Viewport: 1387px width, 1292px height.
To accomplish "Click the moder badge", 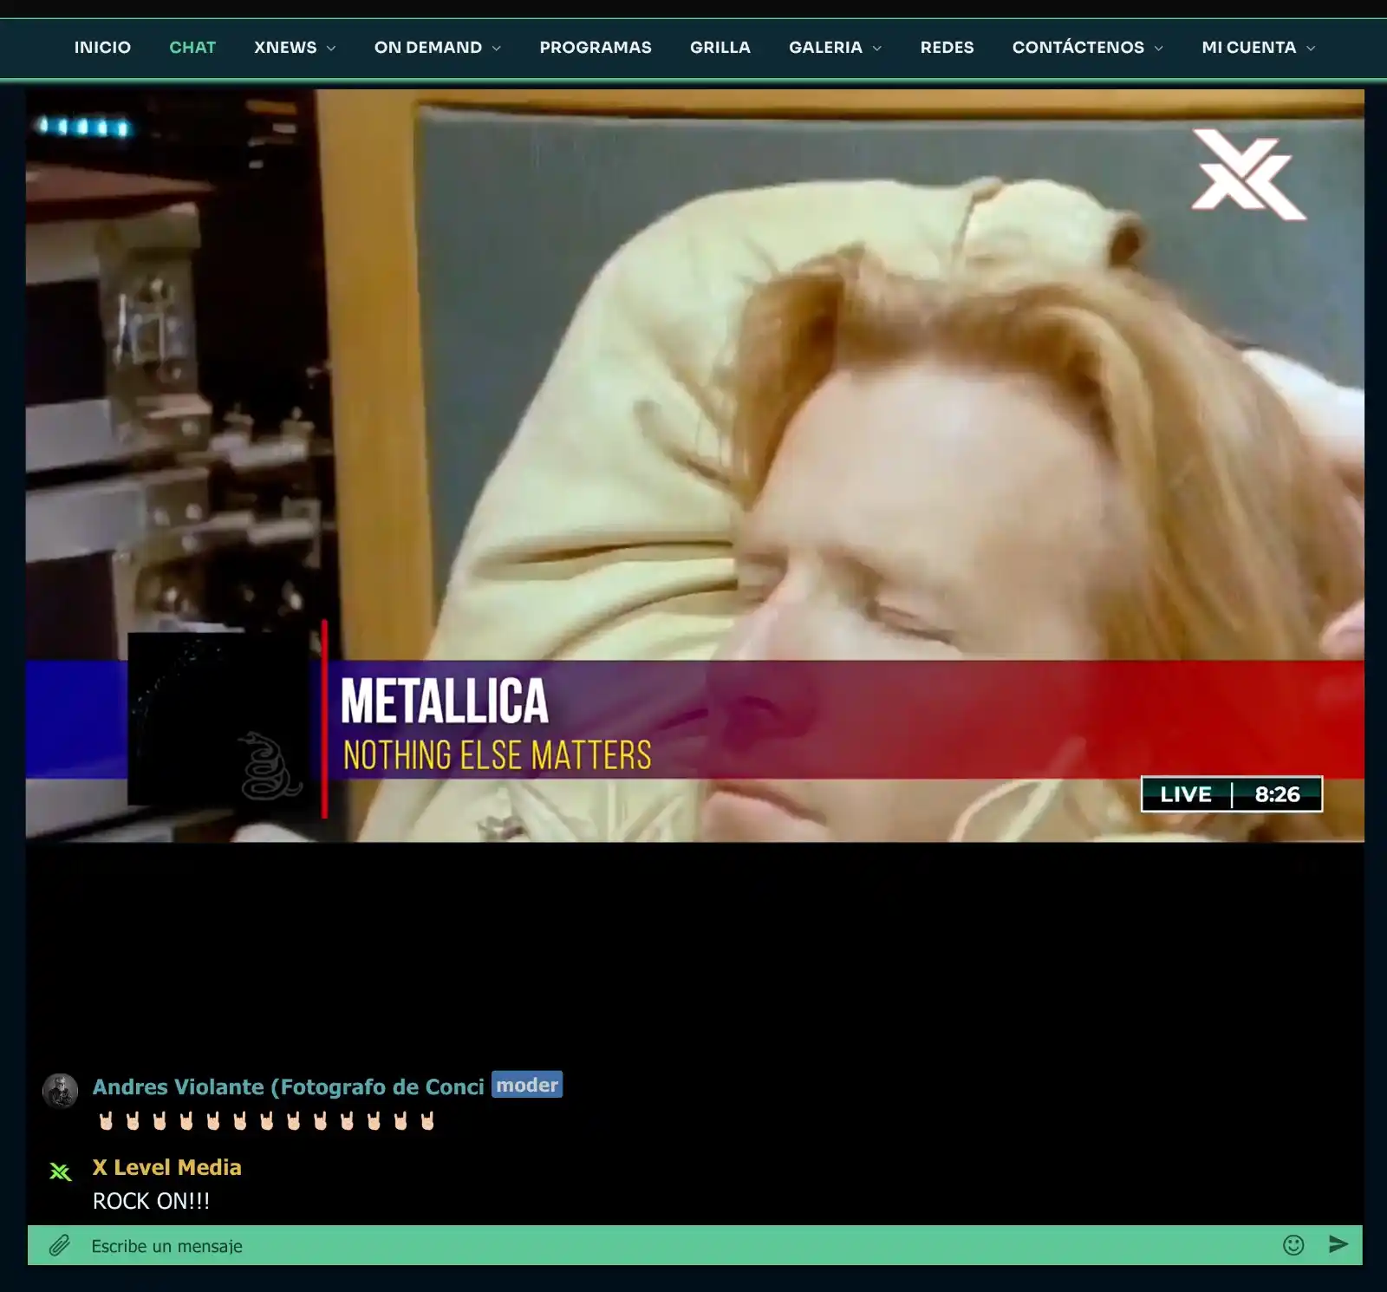I will click(527, 1085).
